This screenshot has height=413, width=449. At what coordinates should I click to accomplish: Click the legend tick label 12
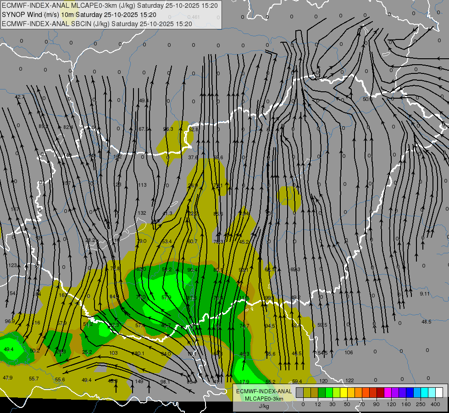click(x=318, y=404)
